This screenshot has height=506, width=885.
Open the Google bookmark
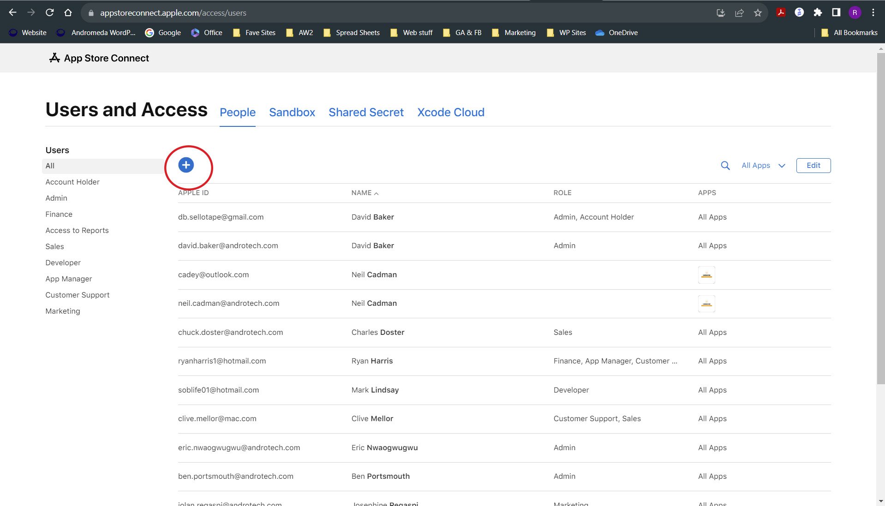163,33
